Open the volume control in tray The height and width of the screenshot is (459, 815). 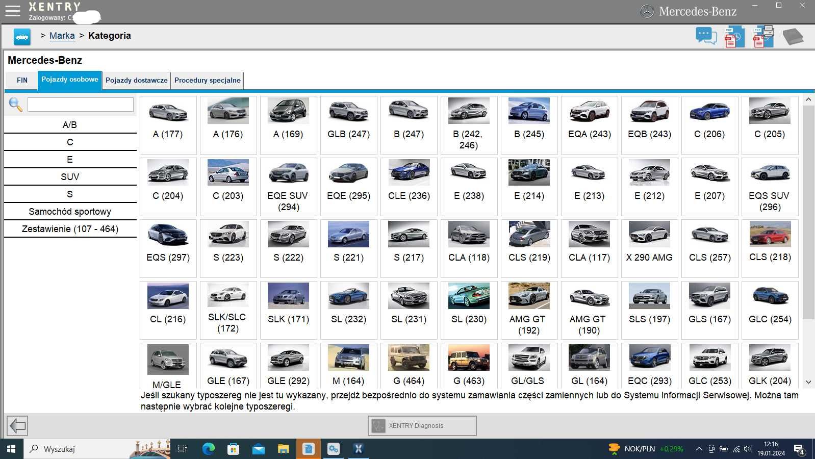(x=748, y=449)
